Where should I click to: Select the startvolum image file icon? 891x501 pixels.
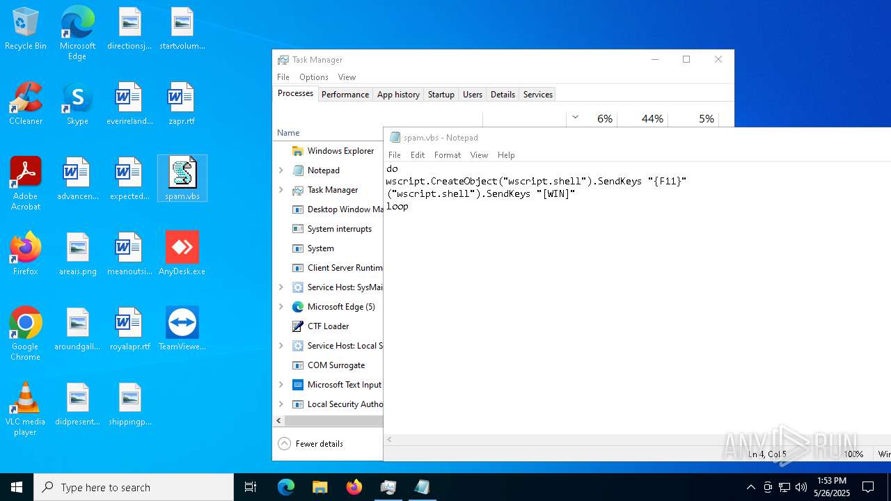(182, 29)
